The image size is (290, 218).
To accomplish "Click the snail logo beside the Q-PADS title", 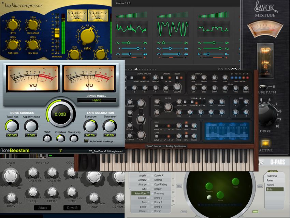I will pyautogui.click(x=261, y=162).
